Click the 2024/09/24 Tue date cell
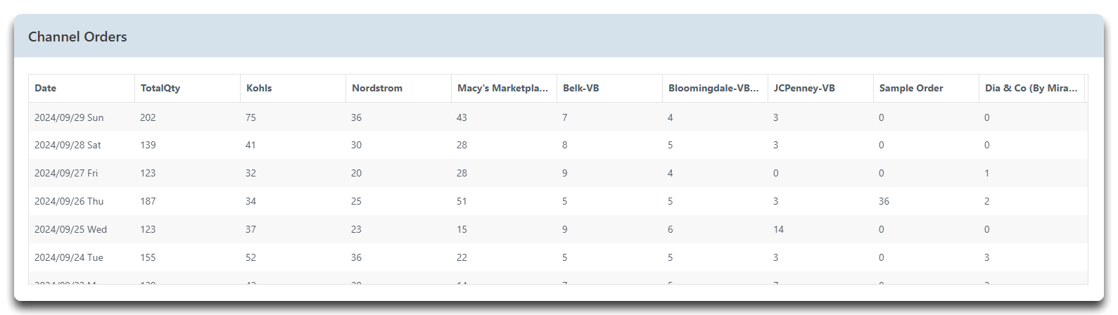The width and height of the screenshot is (1118, 315). 69,257
